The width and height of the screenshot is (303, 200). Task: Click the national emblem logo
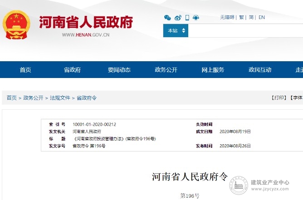(x=16, y=25)
